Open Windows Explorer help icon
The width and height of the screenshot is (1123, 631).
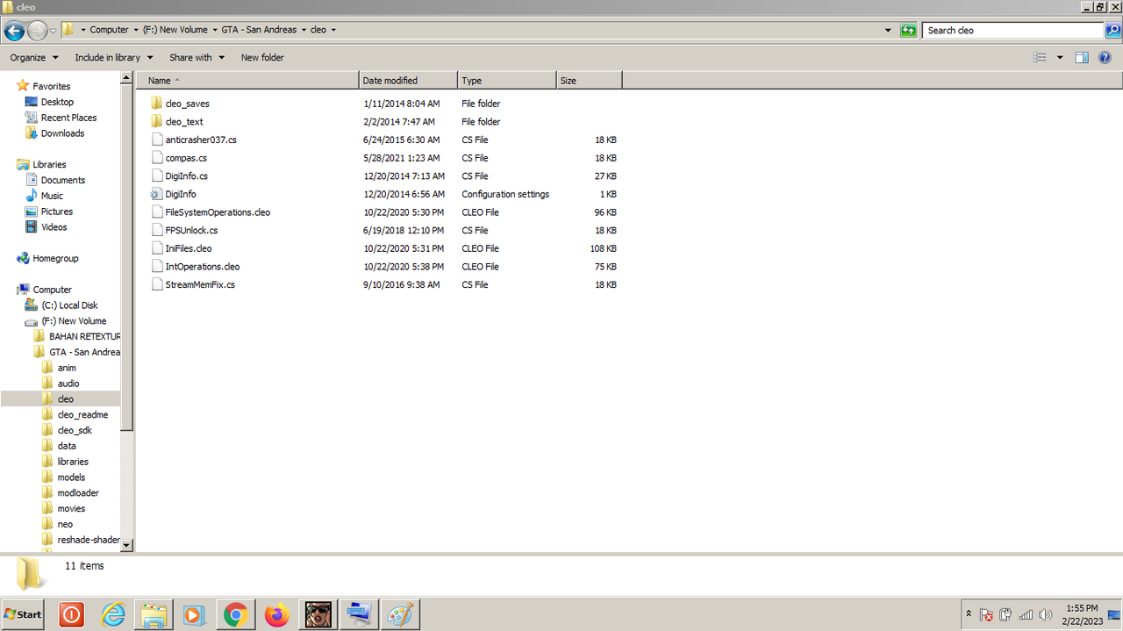(x=1105, y=57)
